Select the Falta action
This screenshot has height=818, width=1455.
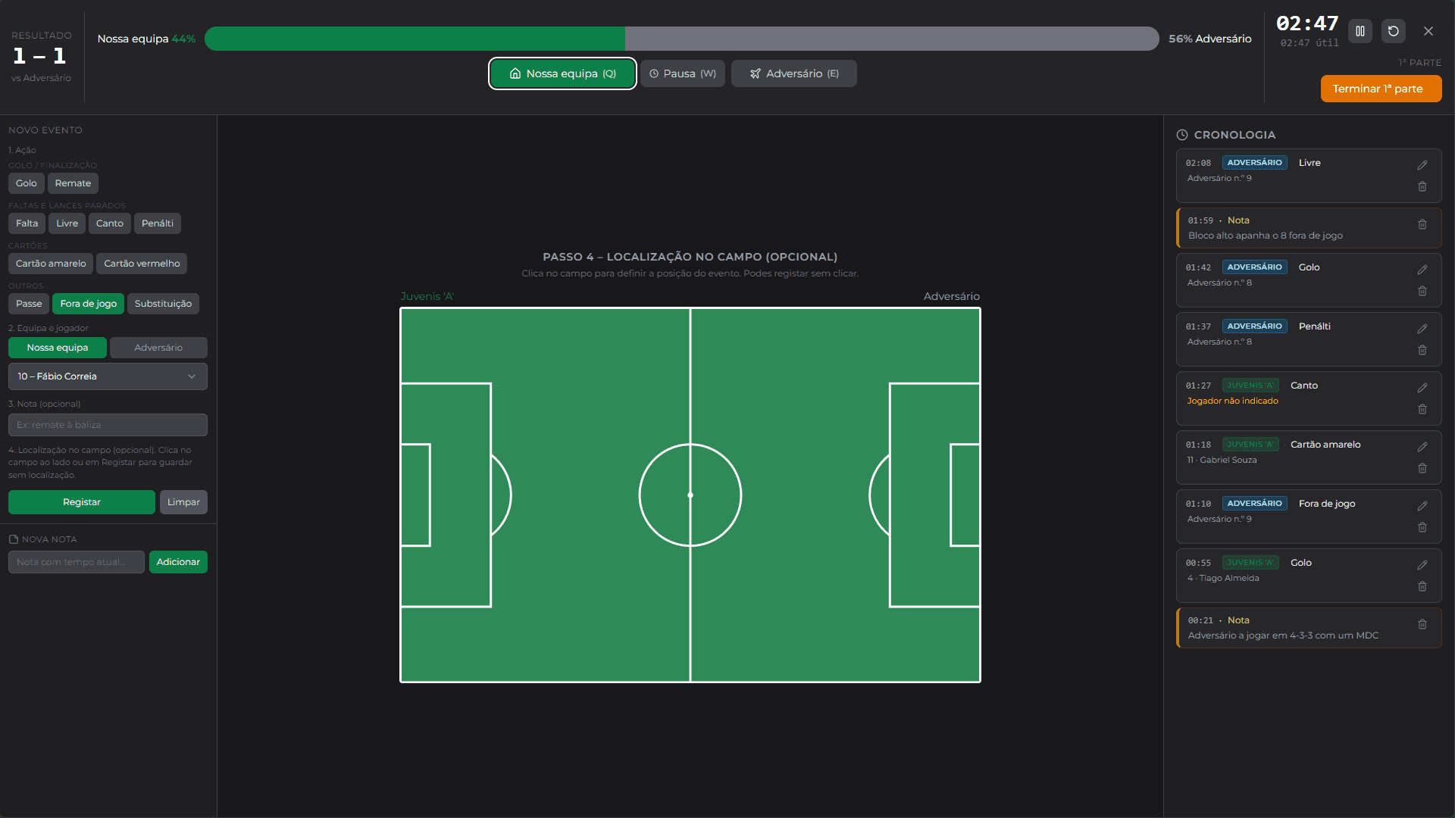click(x=27, y=223)
